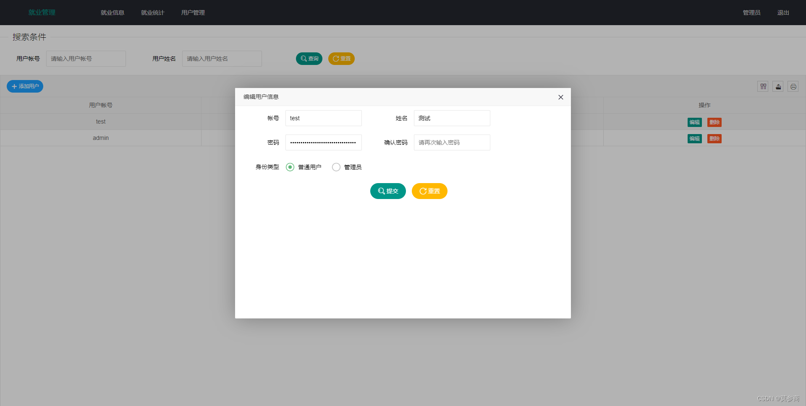Click the column filter icon in table toolbar

[x=763, y=86]
